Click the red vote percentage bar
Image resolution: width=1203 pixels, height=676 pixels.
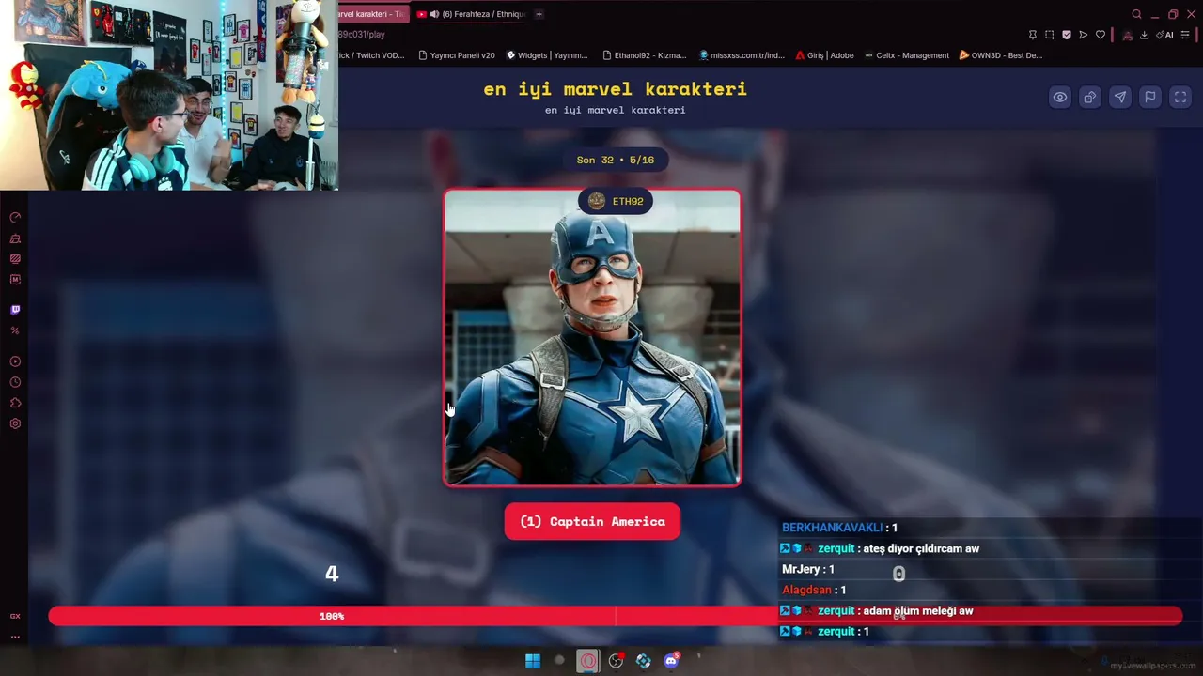point(616,616)
